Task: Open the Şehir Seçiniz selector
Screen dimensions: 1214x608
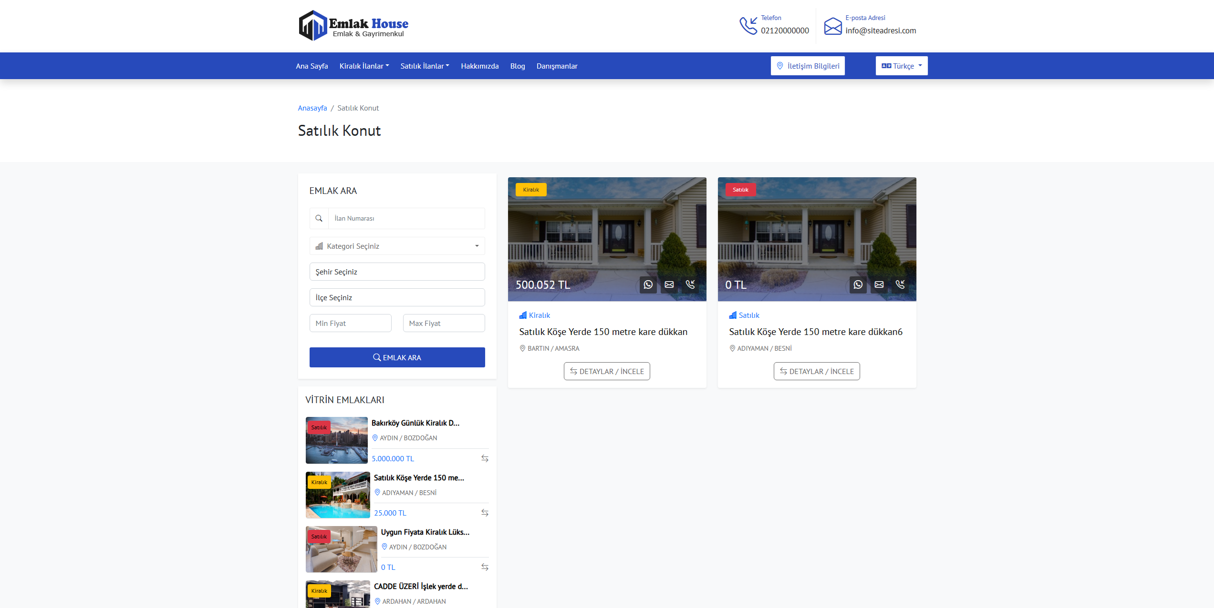Action: [x=397, y=272]
